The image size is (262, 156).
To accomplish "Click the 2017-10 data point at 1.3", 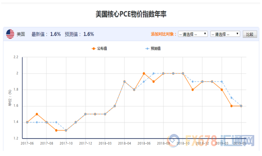I will coord(66,130).
